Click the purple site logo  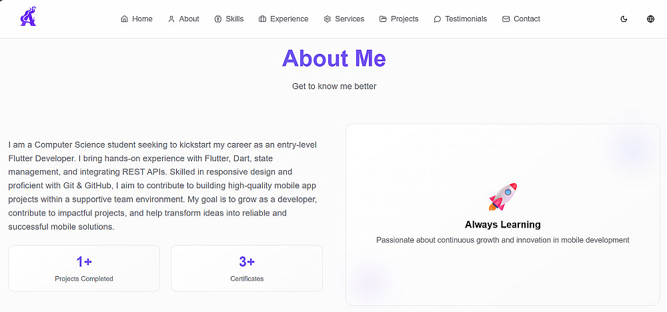click(28, 17)
